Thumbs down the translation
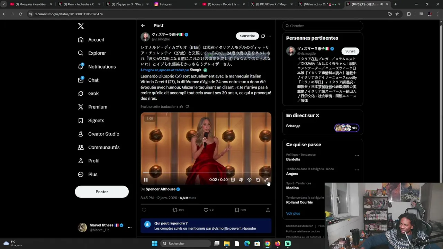This screenshot has height=249, width=443. click(187, 107)
